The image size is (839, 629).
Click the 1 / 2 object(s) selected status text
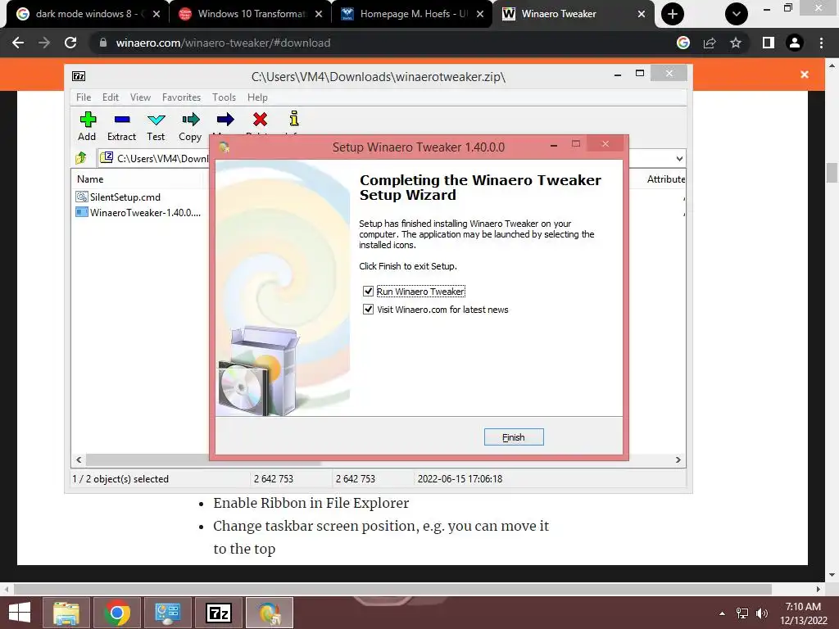coord(120,478)
